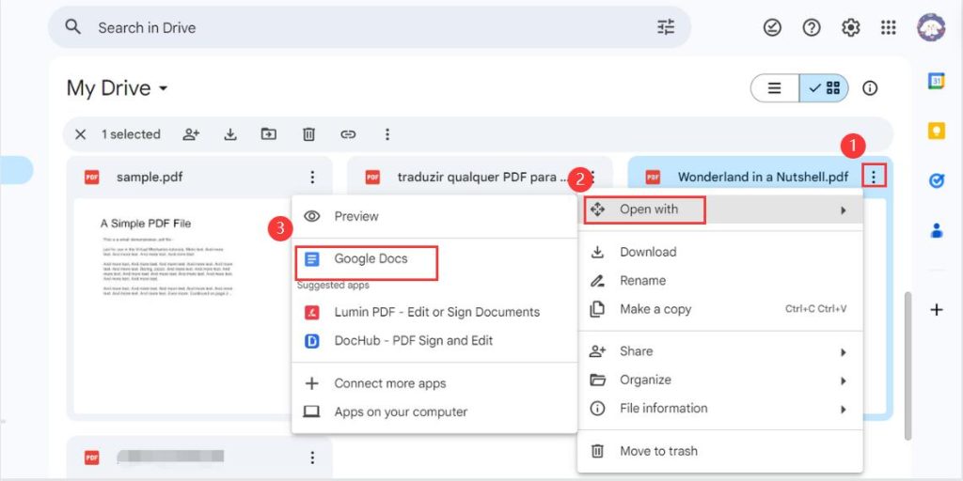Expand the Open with submenu
This screenshot has width=963, height=481.
click(720, 209)
